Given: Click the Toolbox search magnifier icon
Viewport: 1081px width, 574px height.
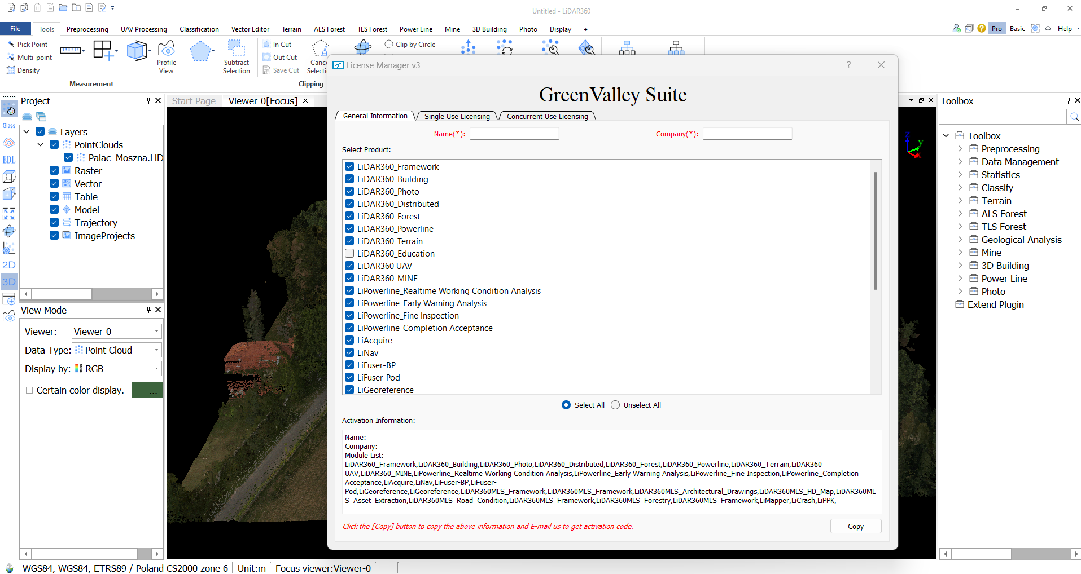Looking at the screenshot, I should tap(1074, 117).
